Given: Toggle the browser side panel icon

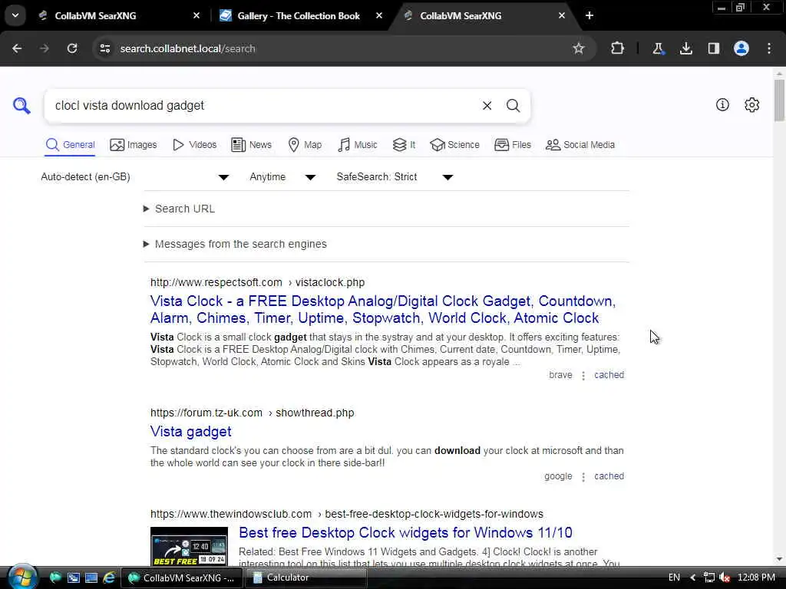Looking at the screenshot, I should pos(713,48).
